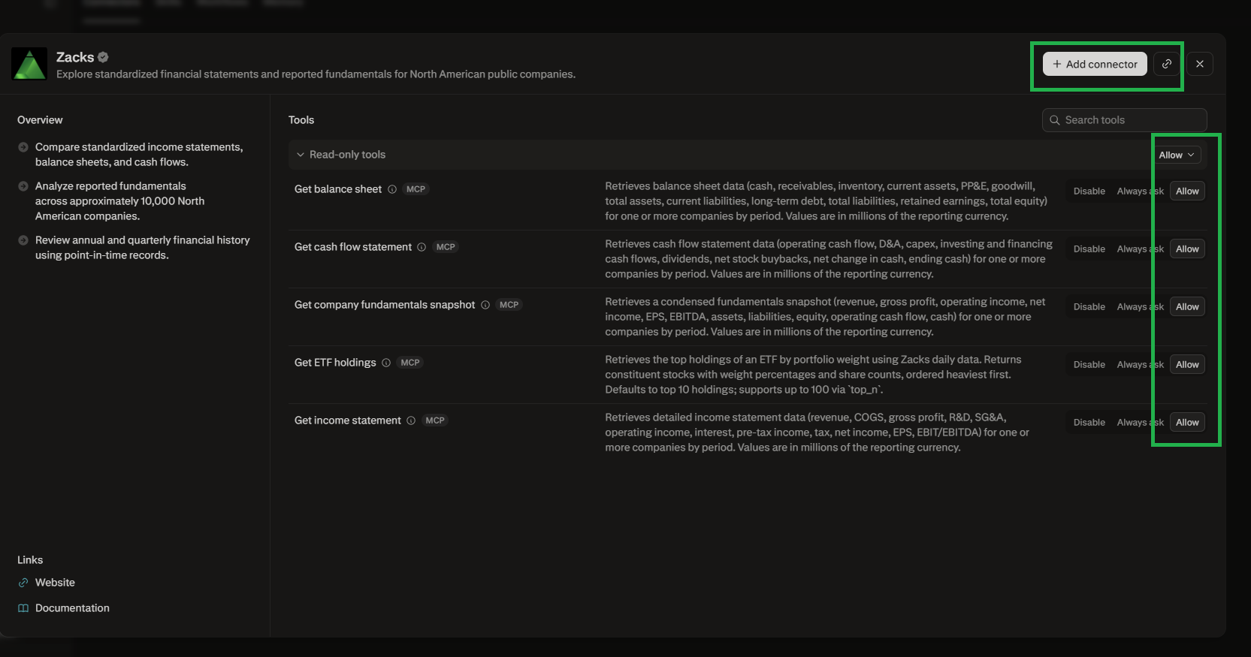
Task: Copy the connector link with the link icon
Action: tap(1167, 64)
